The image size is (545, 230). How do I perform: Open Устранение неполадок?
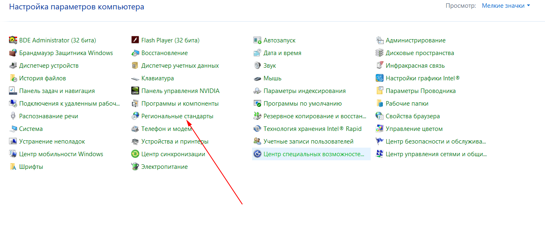[x=52, y=142]
